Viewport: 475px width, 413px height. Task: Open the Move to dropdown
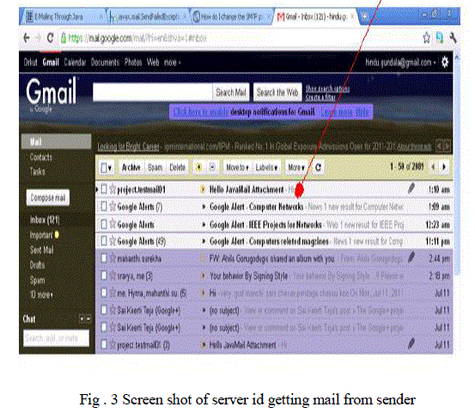point(237,167)
